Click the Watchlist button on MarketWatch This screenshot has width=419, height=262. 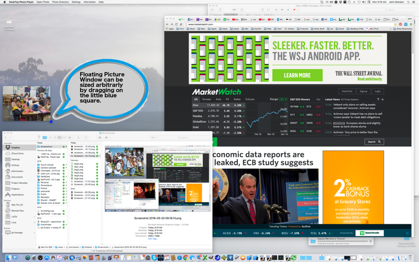tap(347, 91)
